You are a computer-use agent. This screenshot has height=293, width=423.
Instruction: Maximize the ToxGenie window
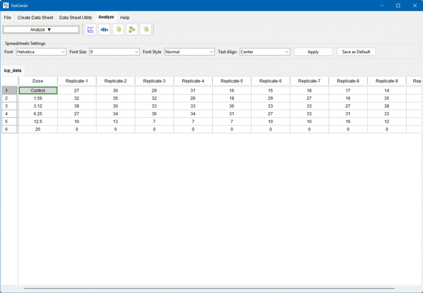pos(398,5)
